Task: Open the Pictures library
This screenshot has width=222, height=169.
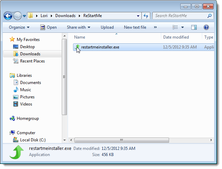Action: tap(27, 97)
